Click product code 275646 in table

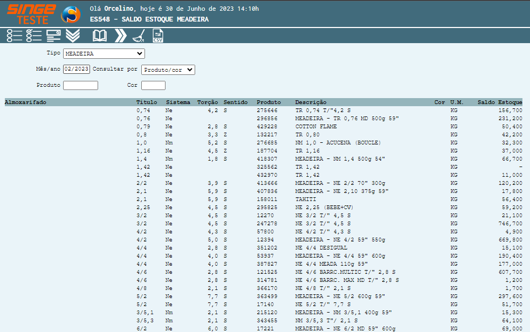coord(267,110)
